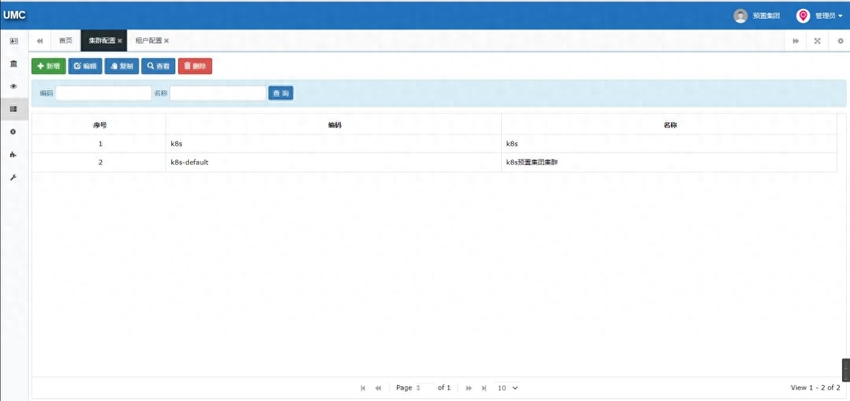850x401 pixels.
Task: Go to first page in pager
Action: (x=363, y=388)
